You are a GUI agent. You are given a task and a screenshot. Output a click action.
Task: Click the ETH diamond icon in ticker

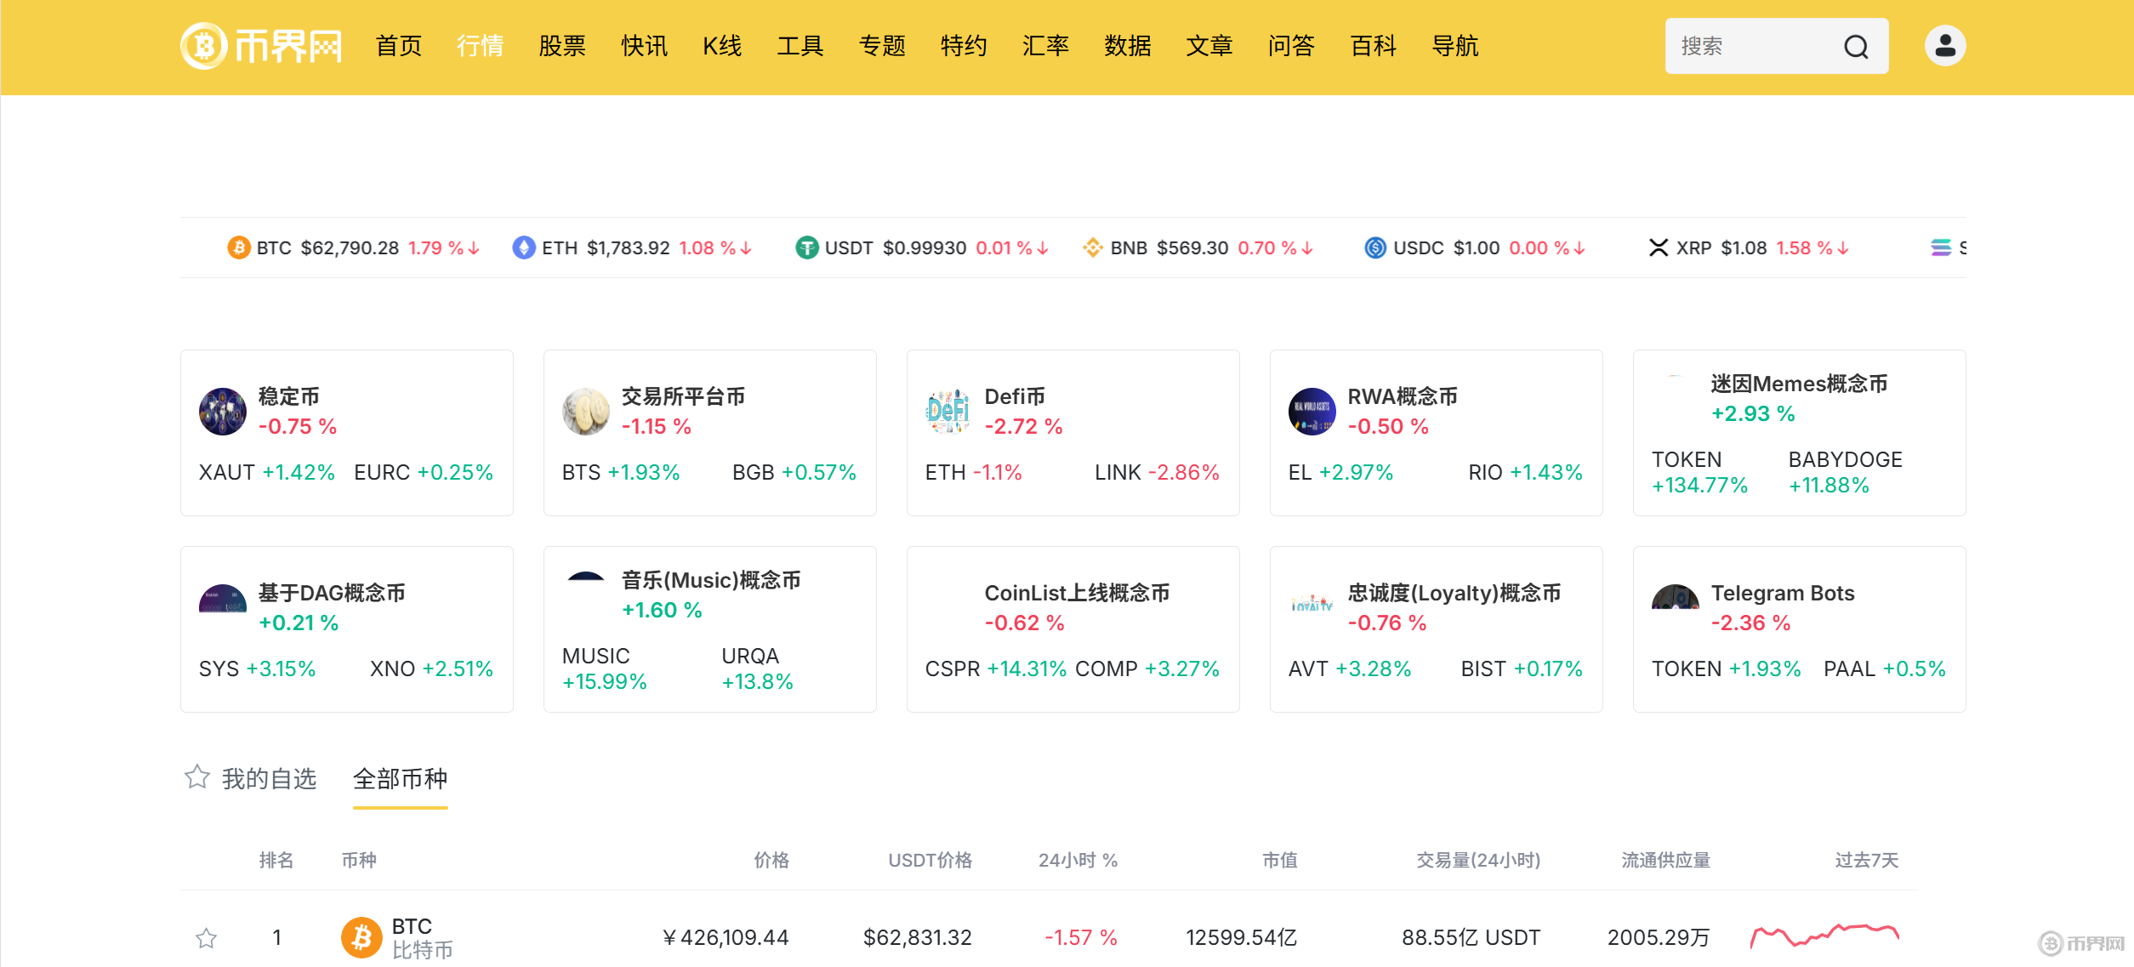click(524, 247)
